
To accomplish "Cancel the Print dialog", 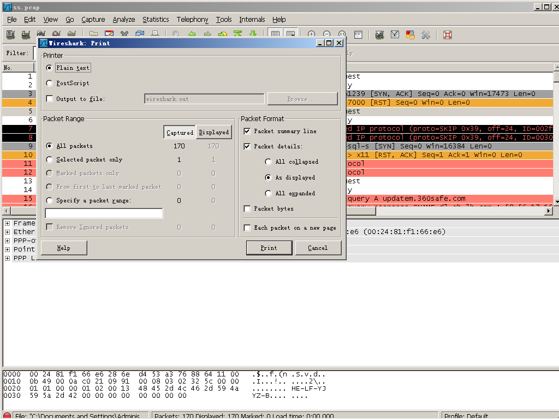I will (x=318, y=248).
